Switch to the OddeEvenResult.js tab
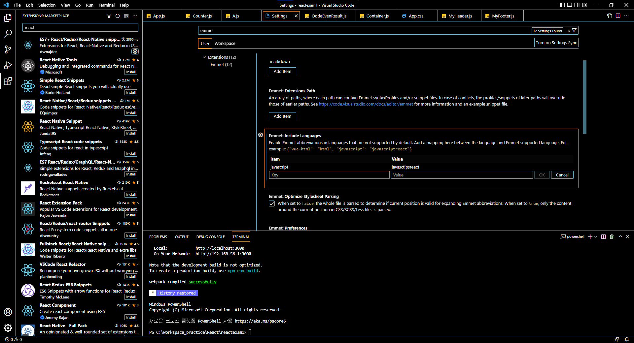634x343 pixels. [x=329, y=16]
